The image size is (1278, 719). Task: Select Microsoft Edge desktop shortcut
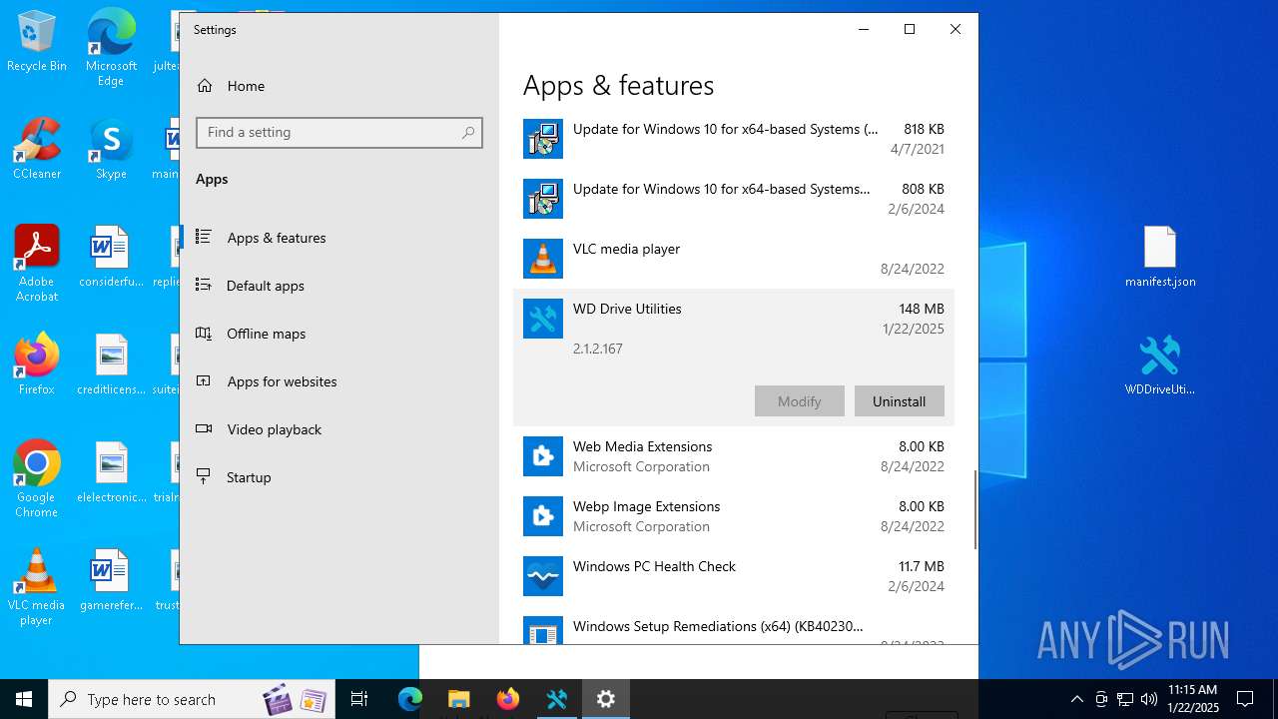111,48
